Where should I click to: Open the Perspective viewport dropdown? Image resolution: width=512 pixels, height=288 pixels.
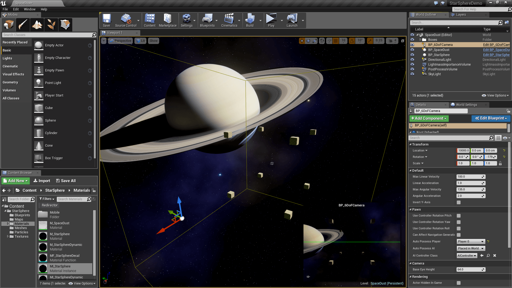pyautogui.click(x=120, y=41)
